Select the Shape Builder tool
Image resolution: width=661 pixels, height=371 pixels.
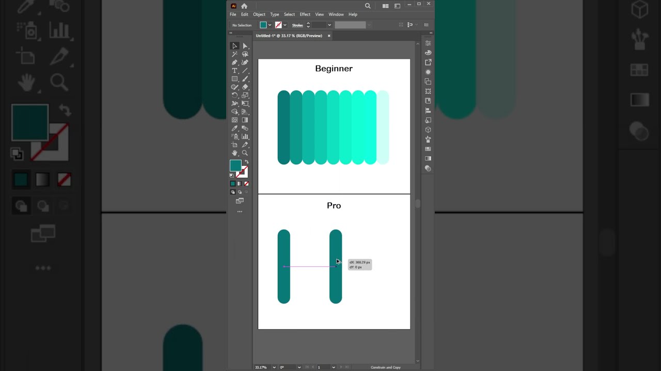[x=234, y=112]
